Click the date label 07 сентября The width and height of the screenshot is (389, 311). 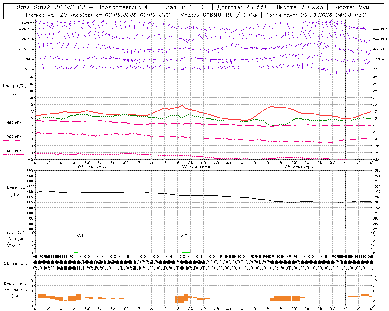196,167
